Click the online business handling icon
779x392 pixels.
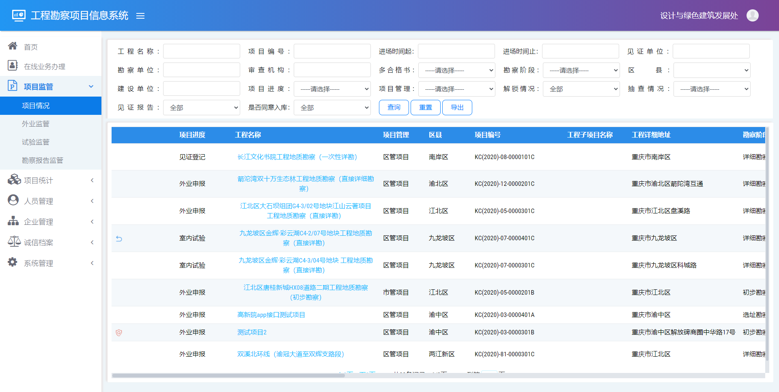(13, 65)
